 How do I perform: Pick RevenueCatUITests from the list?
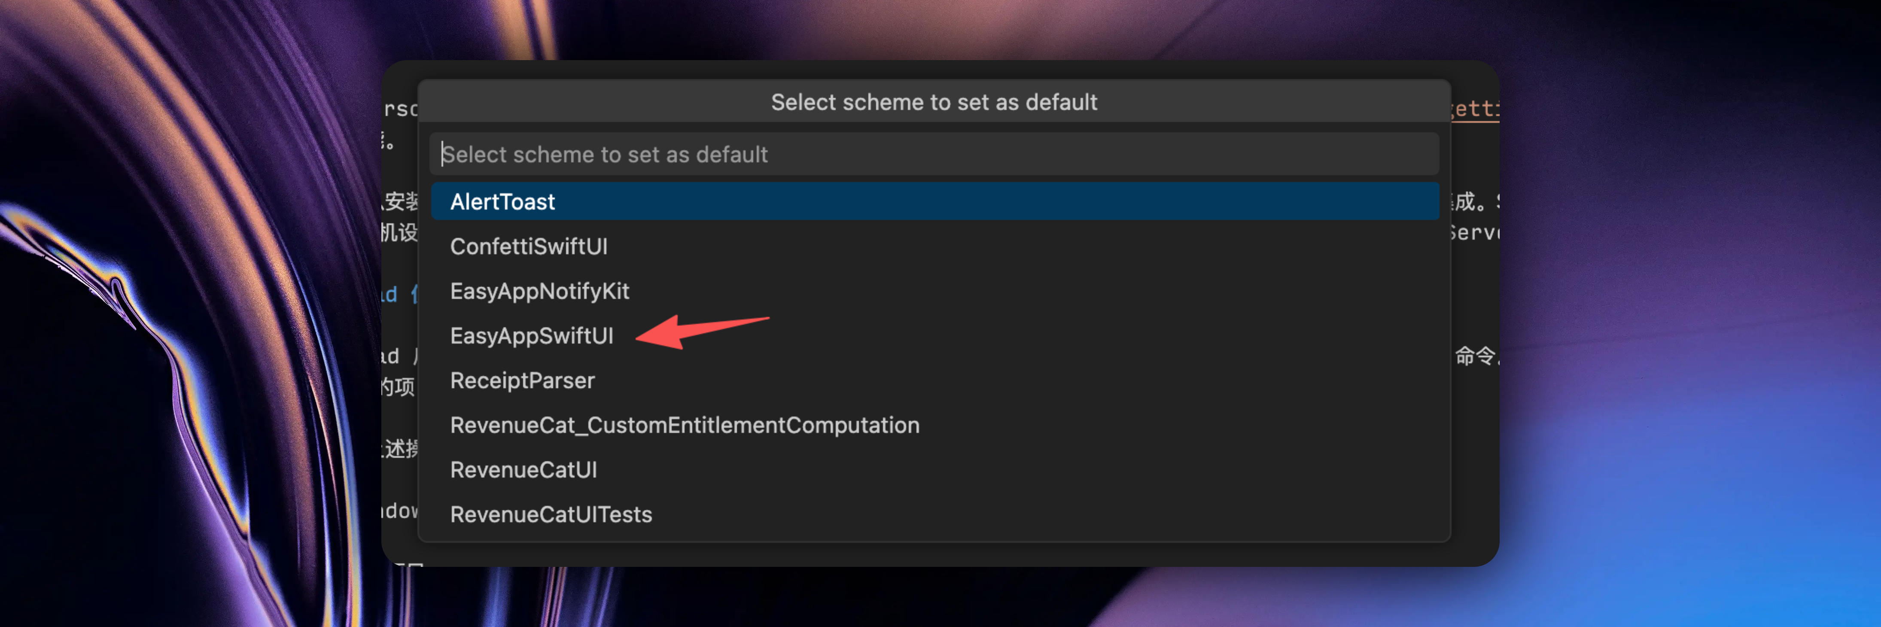(x=551, y=514)
